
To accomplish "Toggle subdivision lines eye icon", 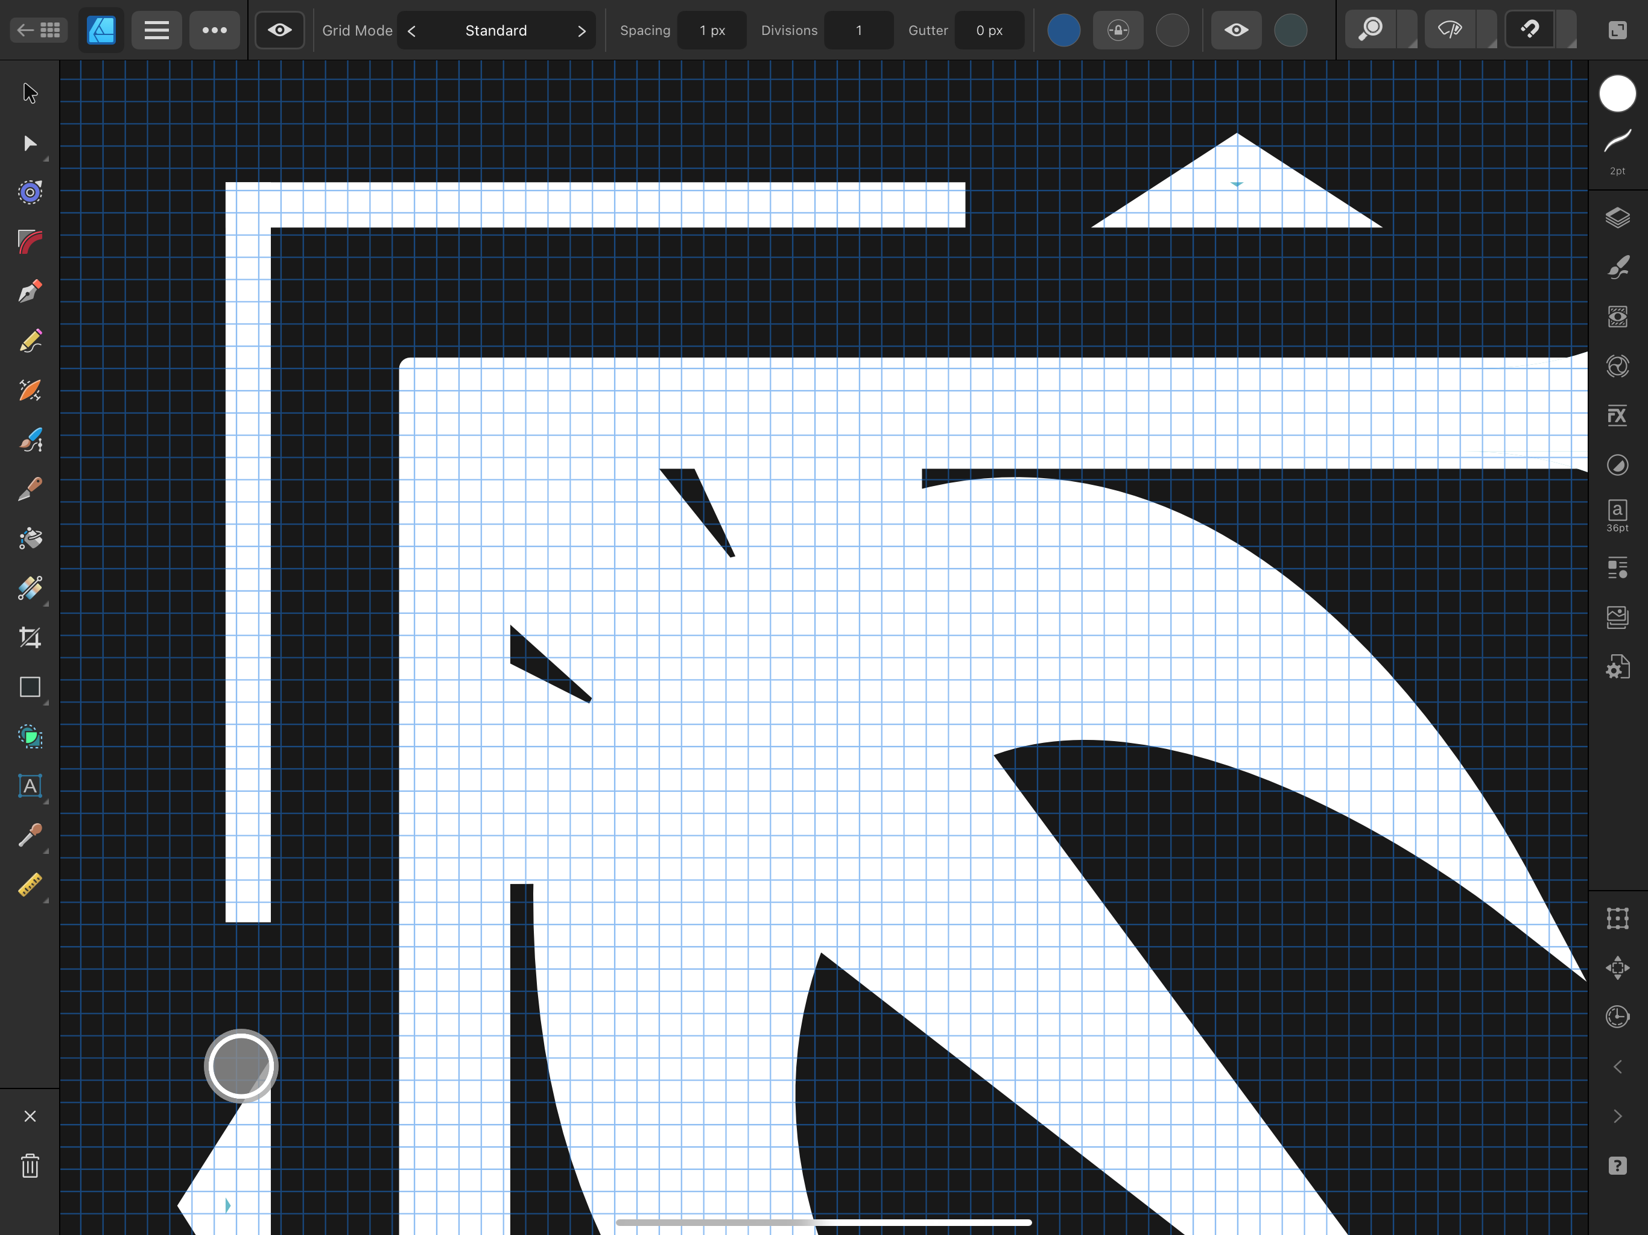I will coord(1236,30).
